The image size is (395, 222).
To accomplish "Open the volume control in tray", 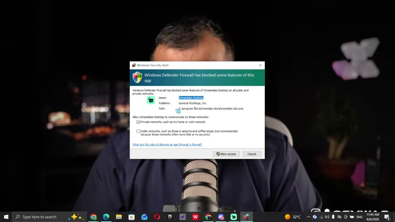I will pyautogui.click(x=327, y=217).
